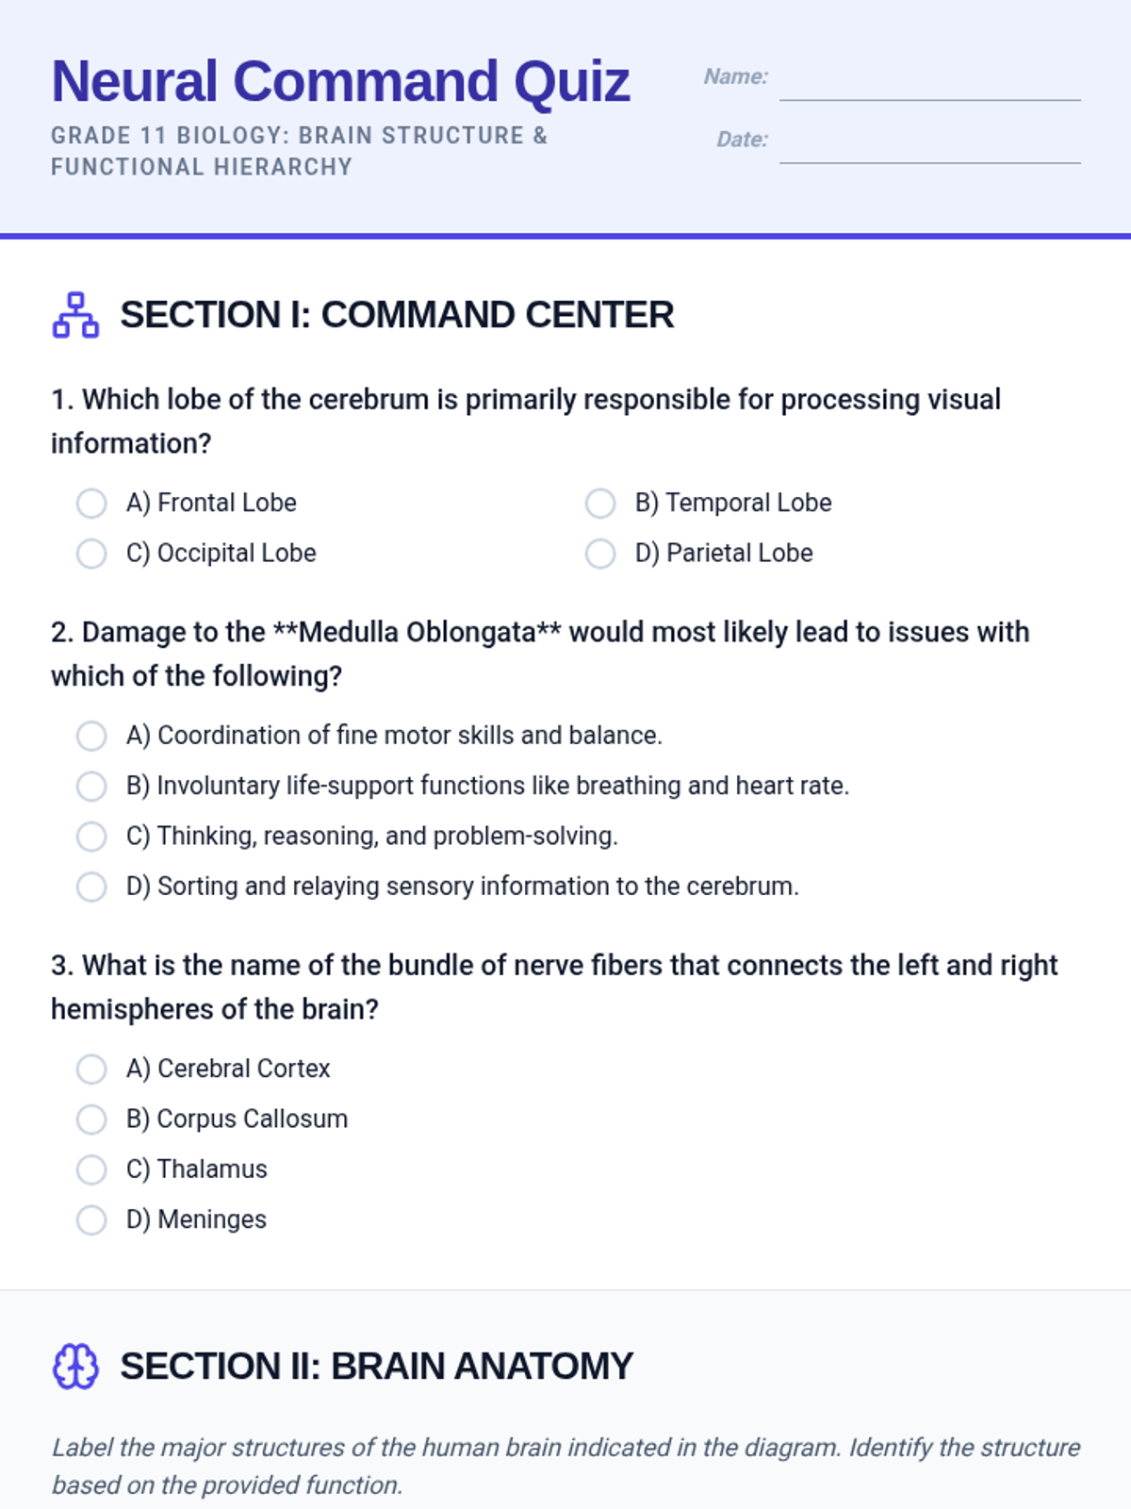
Task: Click the Section II: Brain Anatomy heading
Action: tap(376, 1366)
